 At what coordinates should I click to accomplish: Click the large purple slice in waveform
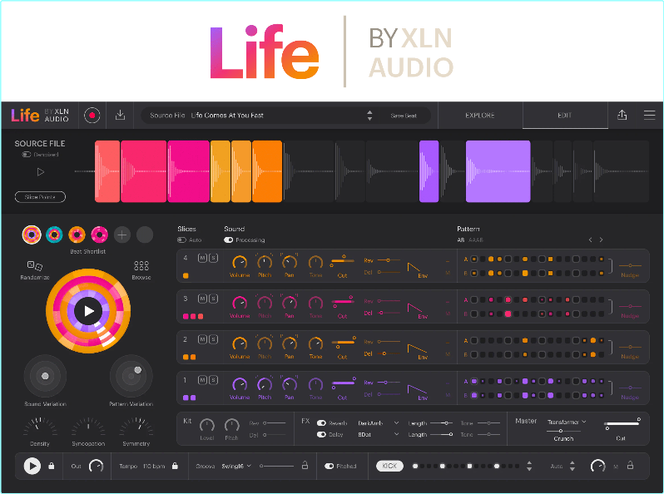(498, 171)
